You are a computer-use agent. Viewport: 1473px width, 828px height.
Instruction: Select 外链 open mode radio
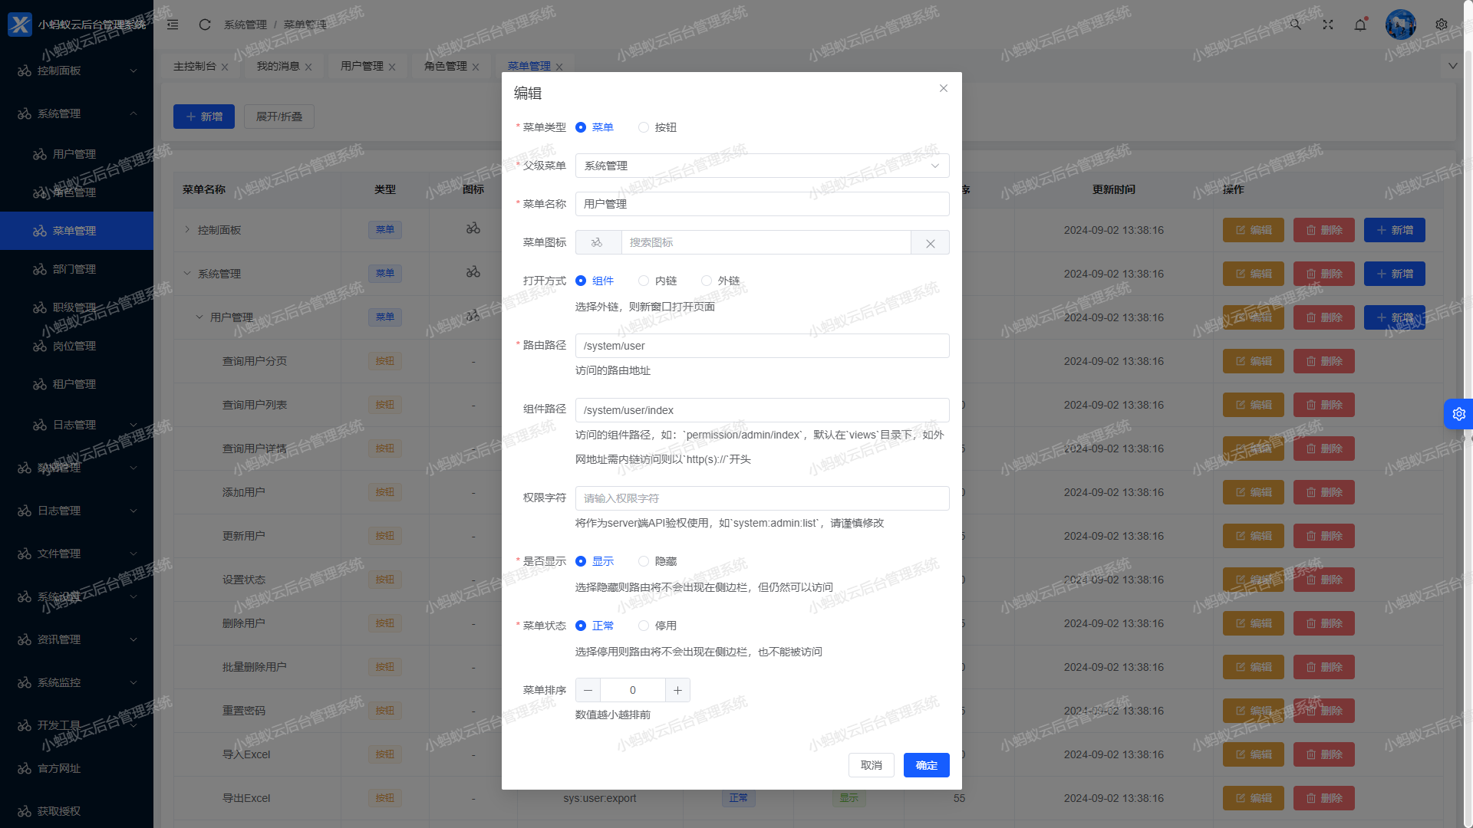pos(707,281)
